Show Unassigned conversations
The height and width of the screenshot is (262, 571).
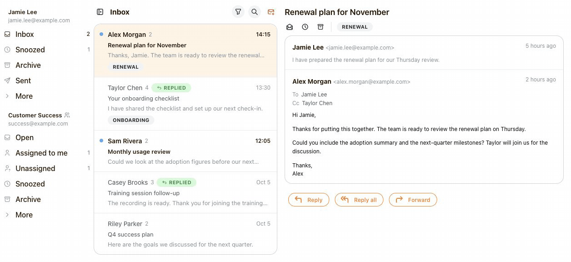(46, 168)
